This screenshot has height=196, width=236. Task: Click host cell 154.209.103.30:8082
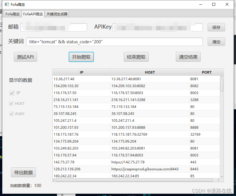tap(150, 86)
